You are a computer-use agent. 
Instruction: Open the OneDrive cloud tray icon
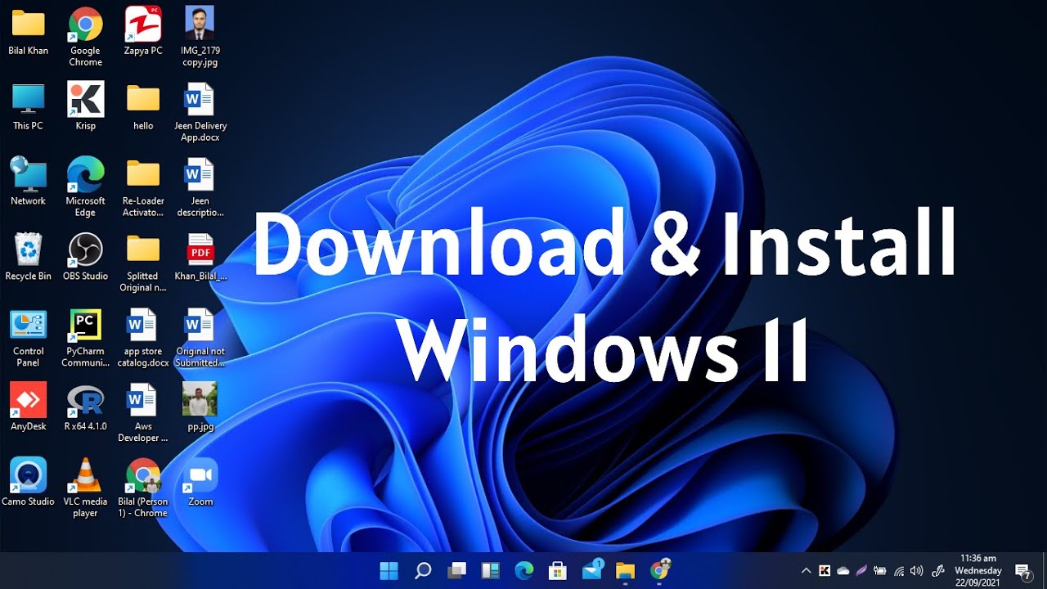pos(843,571)
